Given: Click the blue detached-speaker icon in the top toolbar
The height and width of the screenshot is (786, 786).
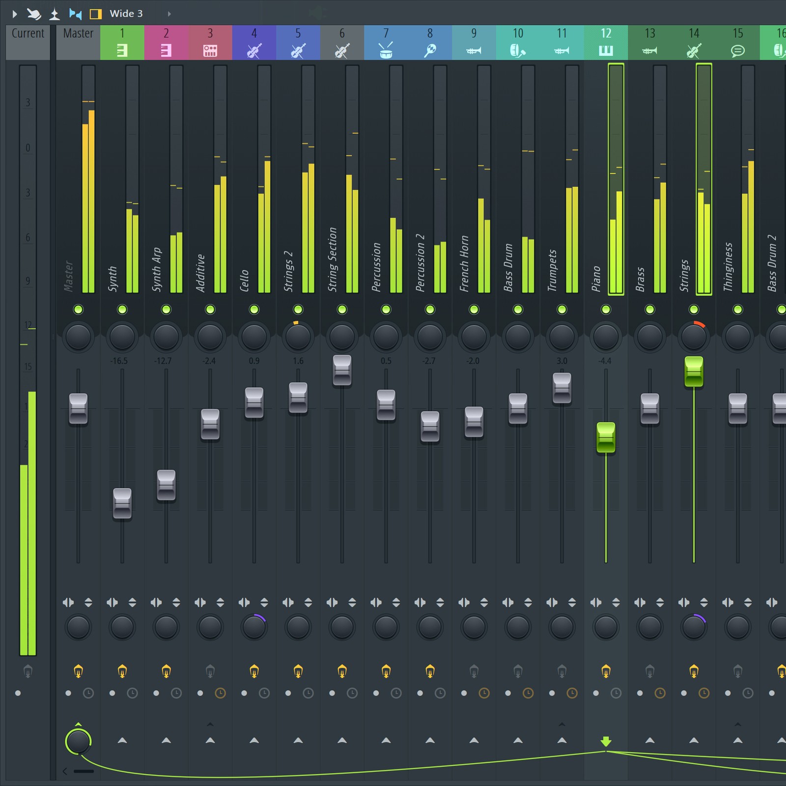Looking at the screenshot, I should [x=75, y=13].
